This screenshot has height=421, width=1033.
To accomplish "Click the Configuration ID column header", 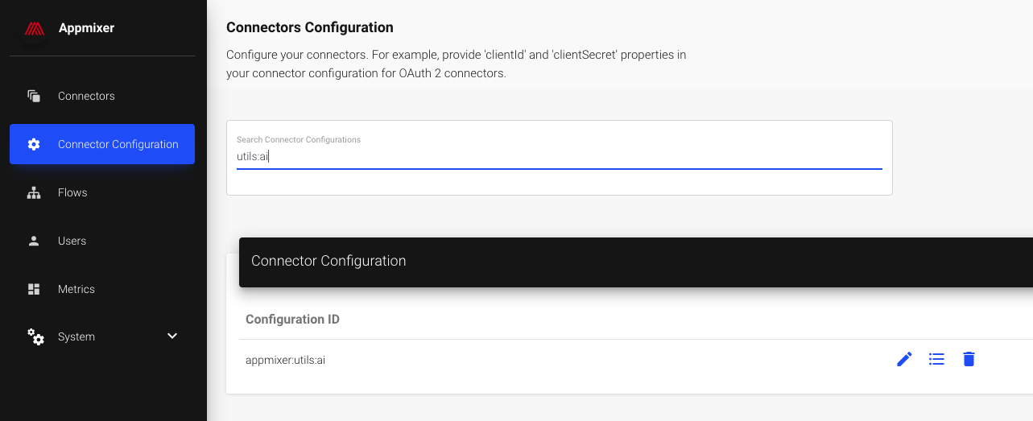I will 292,320.
